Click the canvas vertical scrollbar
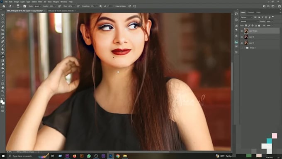 pyautogui.click(x=232, y=76)
